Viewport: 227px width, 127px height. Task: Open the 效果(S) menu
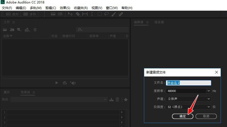pos(65,8)
